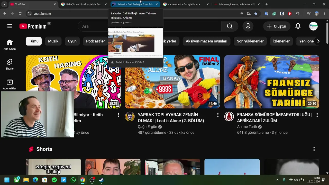Show hidden system tray icons

(x=277, y=180)
